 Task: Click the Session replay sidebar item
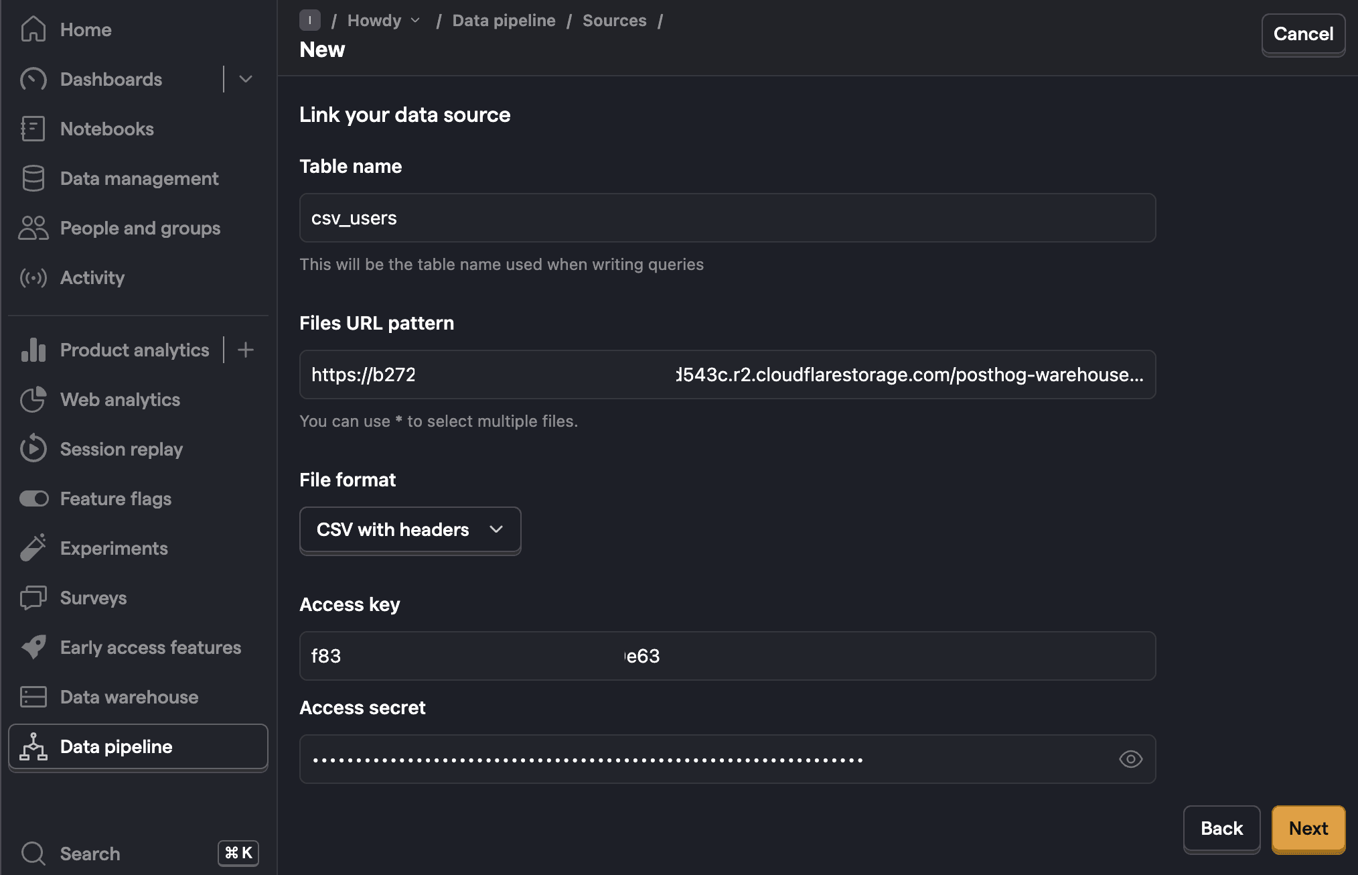121,448
